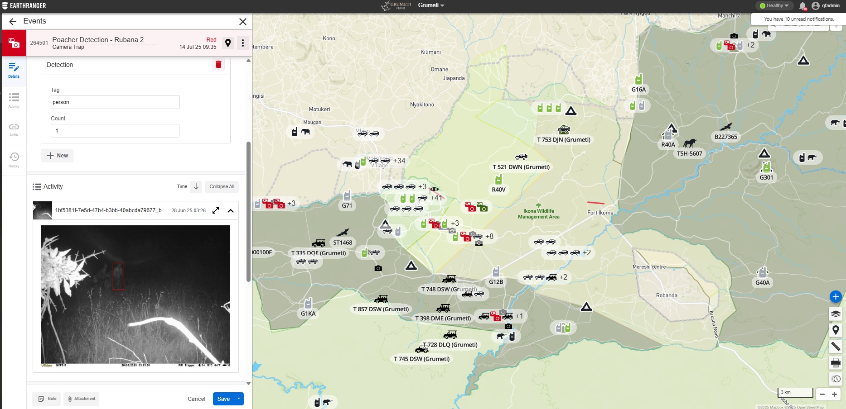846x409 pixels.
Task: Edit the Count field
Action: [x=115, y=131]
